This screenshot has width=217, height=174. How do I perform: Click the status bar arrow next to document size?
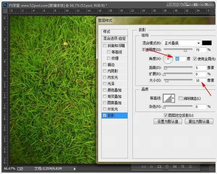(x=75, y=169)
